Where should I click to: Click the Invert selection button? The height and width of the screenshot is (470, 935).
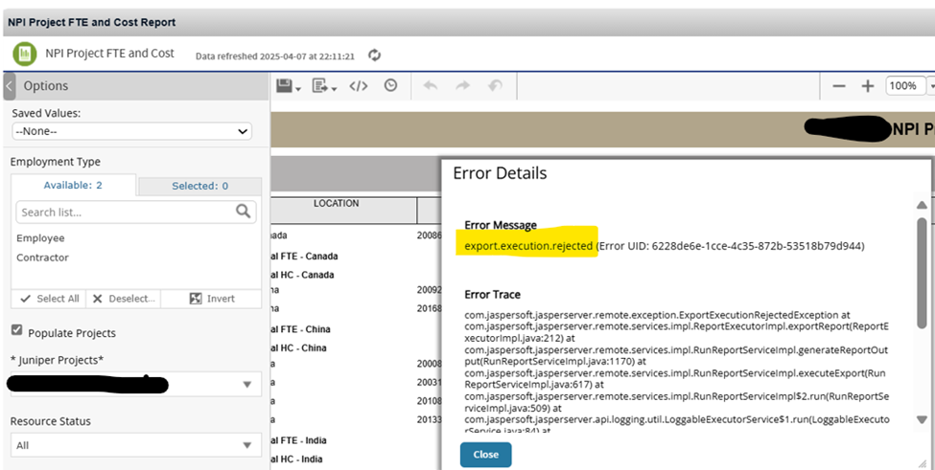[x=211, y=299]
